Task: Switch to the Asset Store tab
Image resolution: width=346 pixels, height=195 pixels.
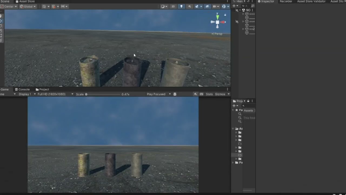Action: (x=25, y=1)
